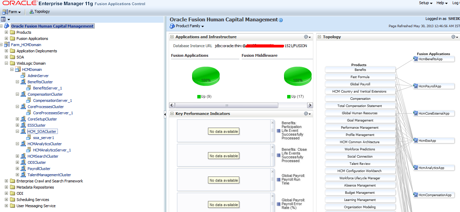
Task: Open the Setup menu
Action: (x=426, y=3)
